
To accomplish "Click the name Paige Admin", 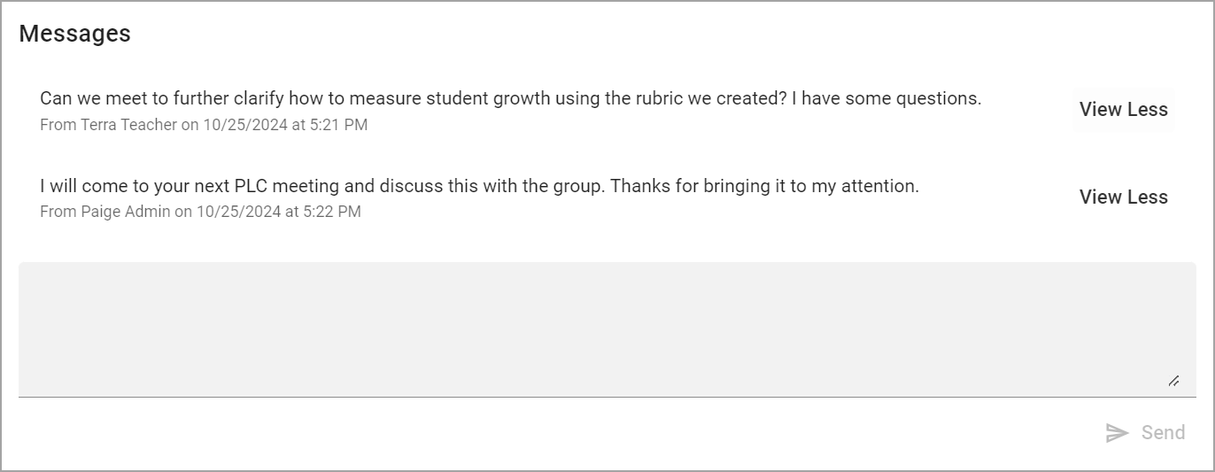I will coord(125,212).
